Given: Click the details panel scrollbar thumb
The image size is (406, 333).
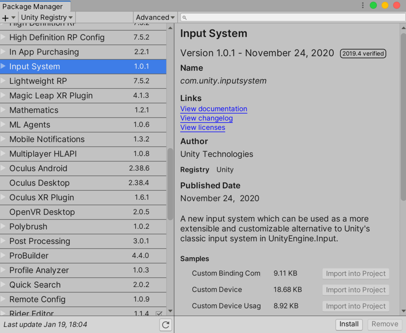Looking at the screenshot, I should point(403,117).
